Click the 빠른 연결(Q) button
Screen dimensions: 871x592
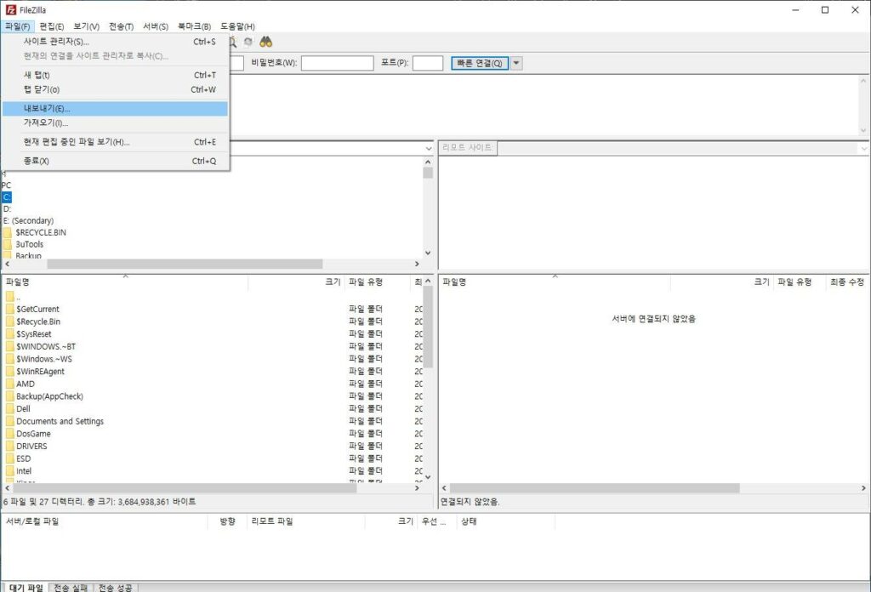[x=480, y=63]
